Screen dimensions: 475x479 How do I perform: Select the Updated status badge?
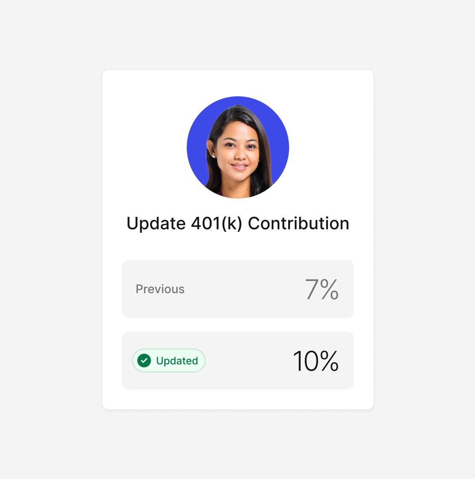[x=169, y=361]
